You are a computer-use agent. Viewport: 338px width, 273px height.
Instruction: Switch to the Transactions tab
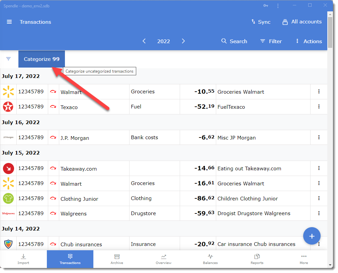tap(70, 259)
